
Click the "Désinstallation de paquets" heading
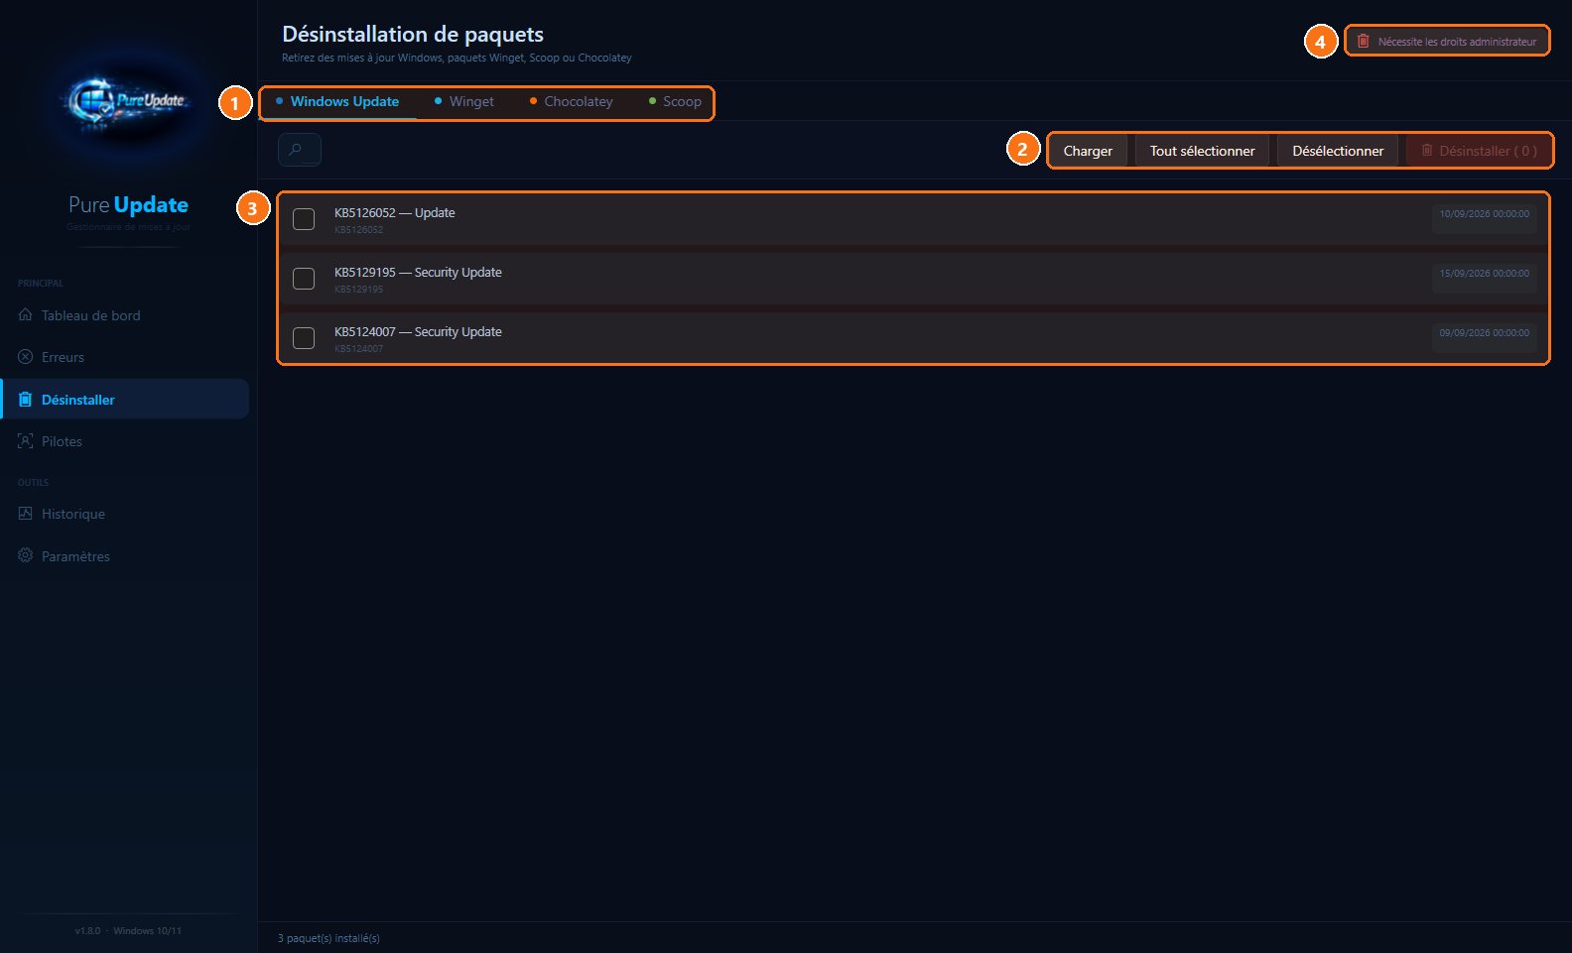point(413,35)
